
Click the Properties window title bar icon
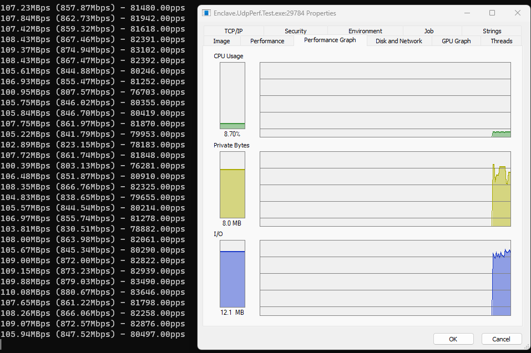point(206,13)
